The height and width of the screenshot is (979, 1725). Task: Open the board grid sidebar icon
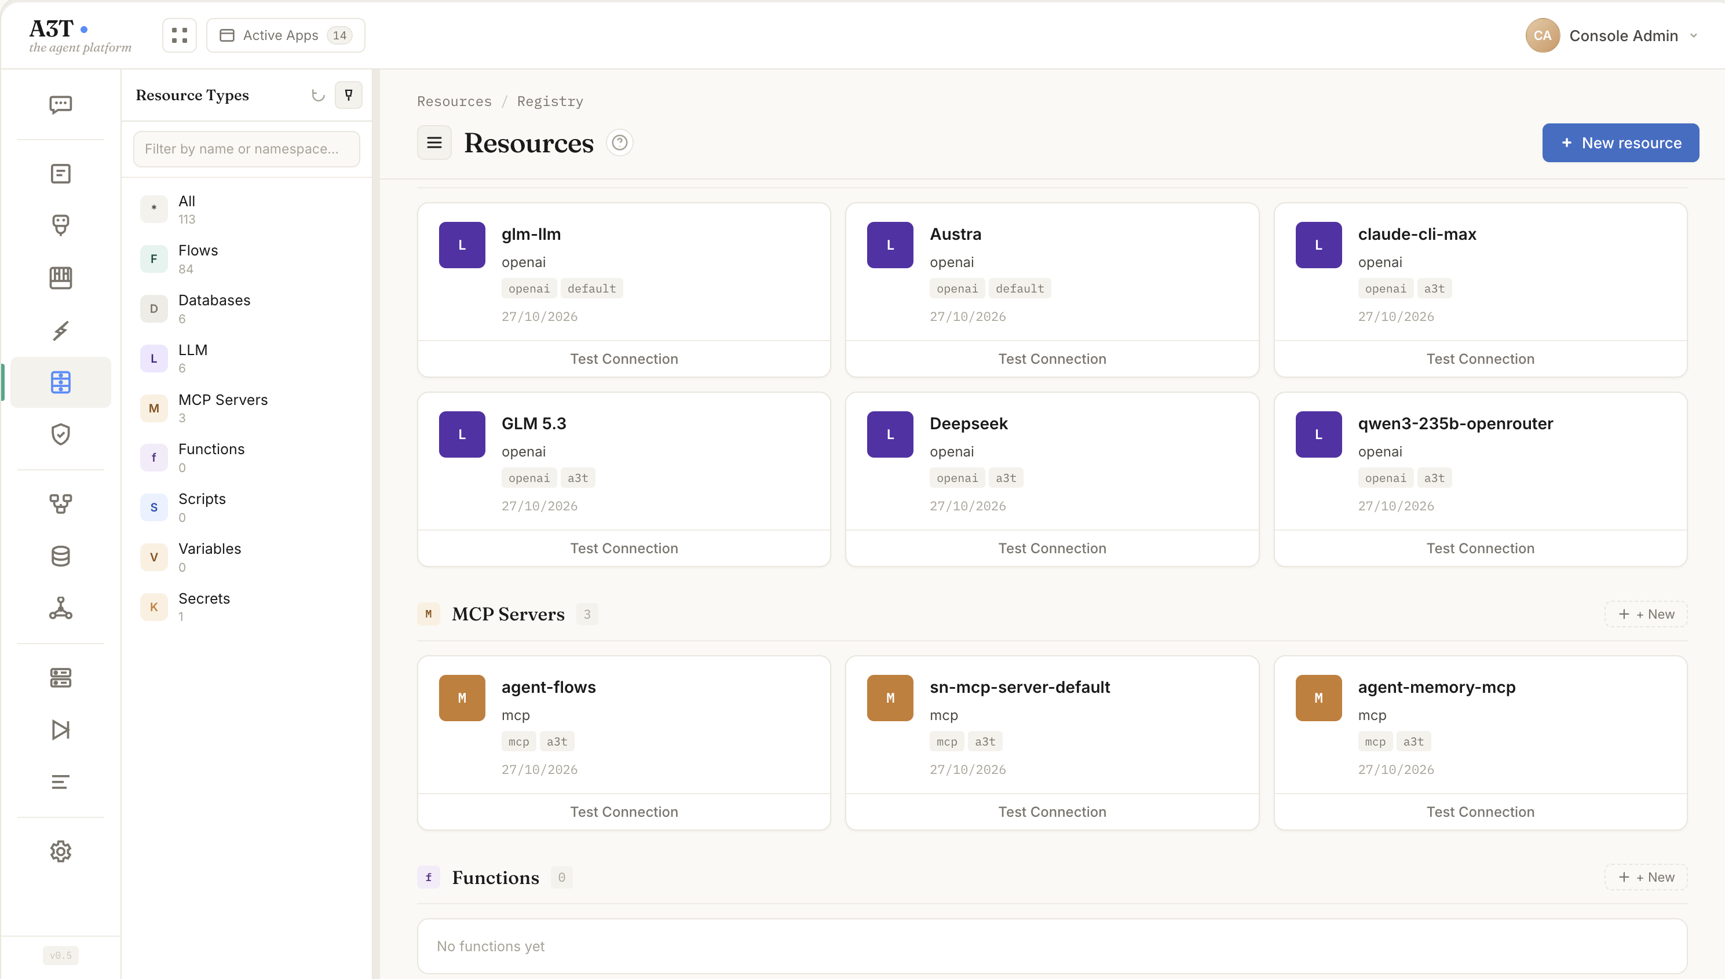tap(60, 277)
